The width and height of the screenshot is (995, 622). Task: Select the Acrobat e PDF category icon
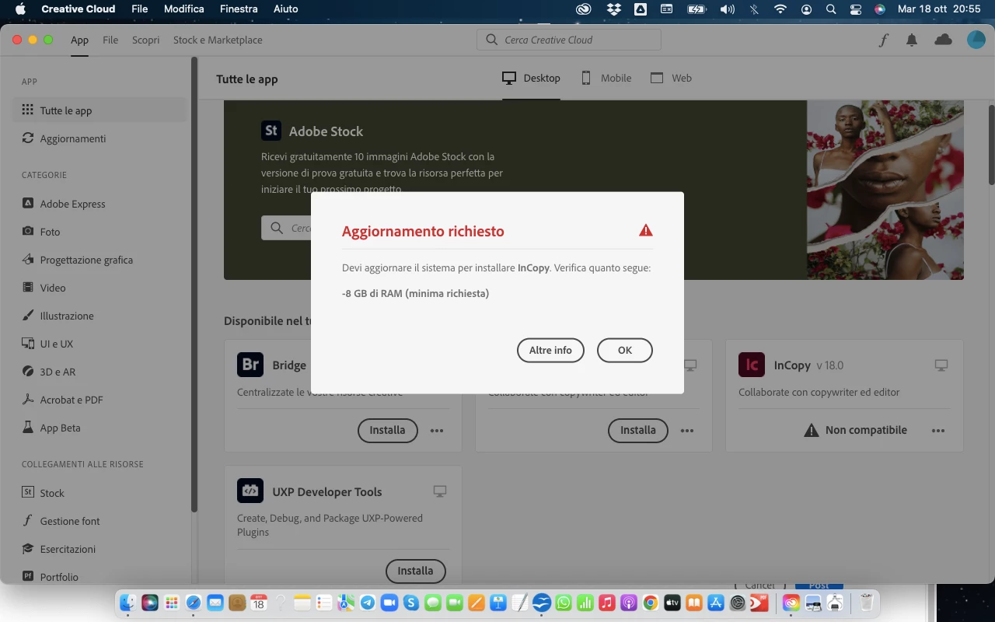pos(28,400)
